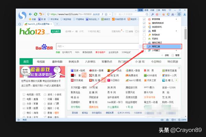Open the 京东商城 link
This screenshot has width=206, height=137.
pos(78,80)
